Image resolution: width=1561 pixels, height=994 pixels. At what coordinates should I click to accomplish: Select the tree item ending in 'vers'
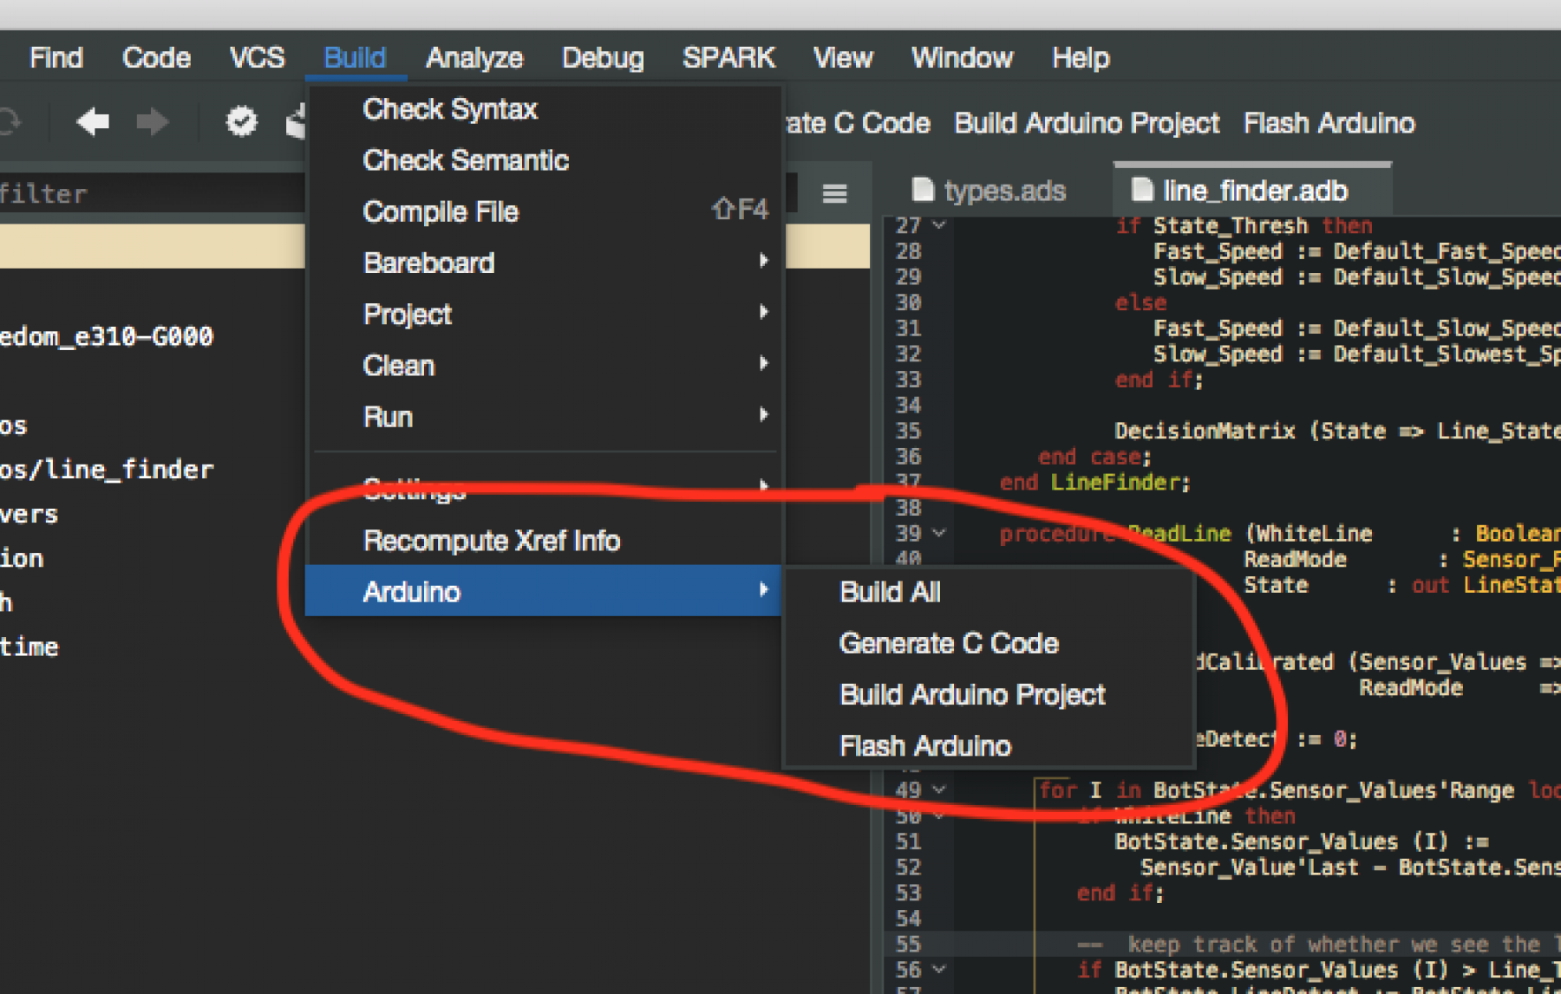coord(29,514)
